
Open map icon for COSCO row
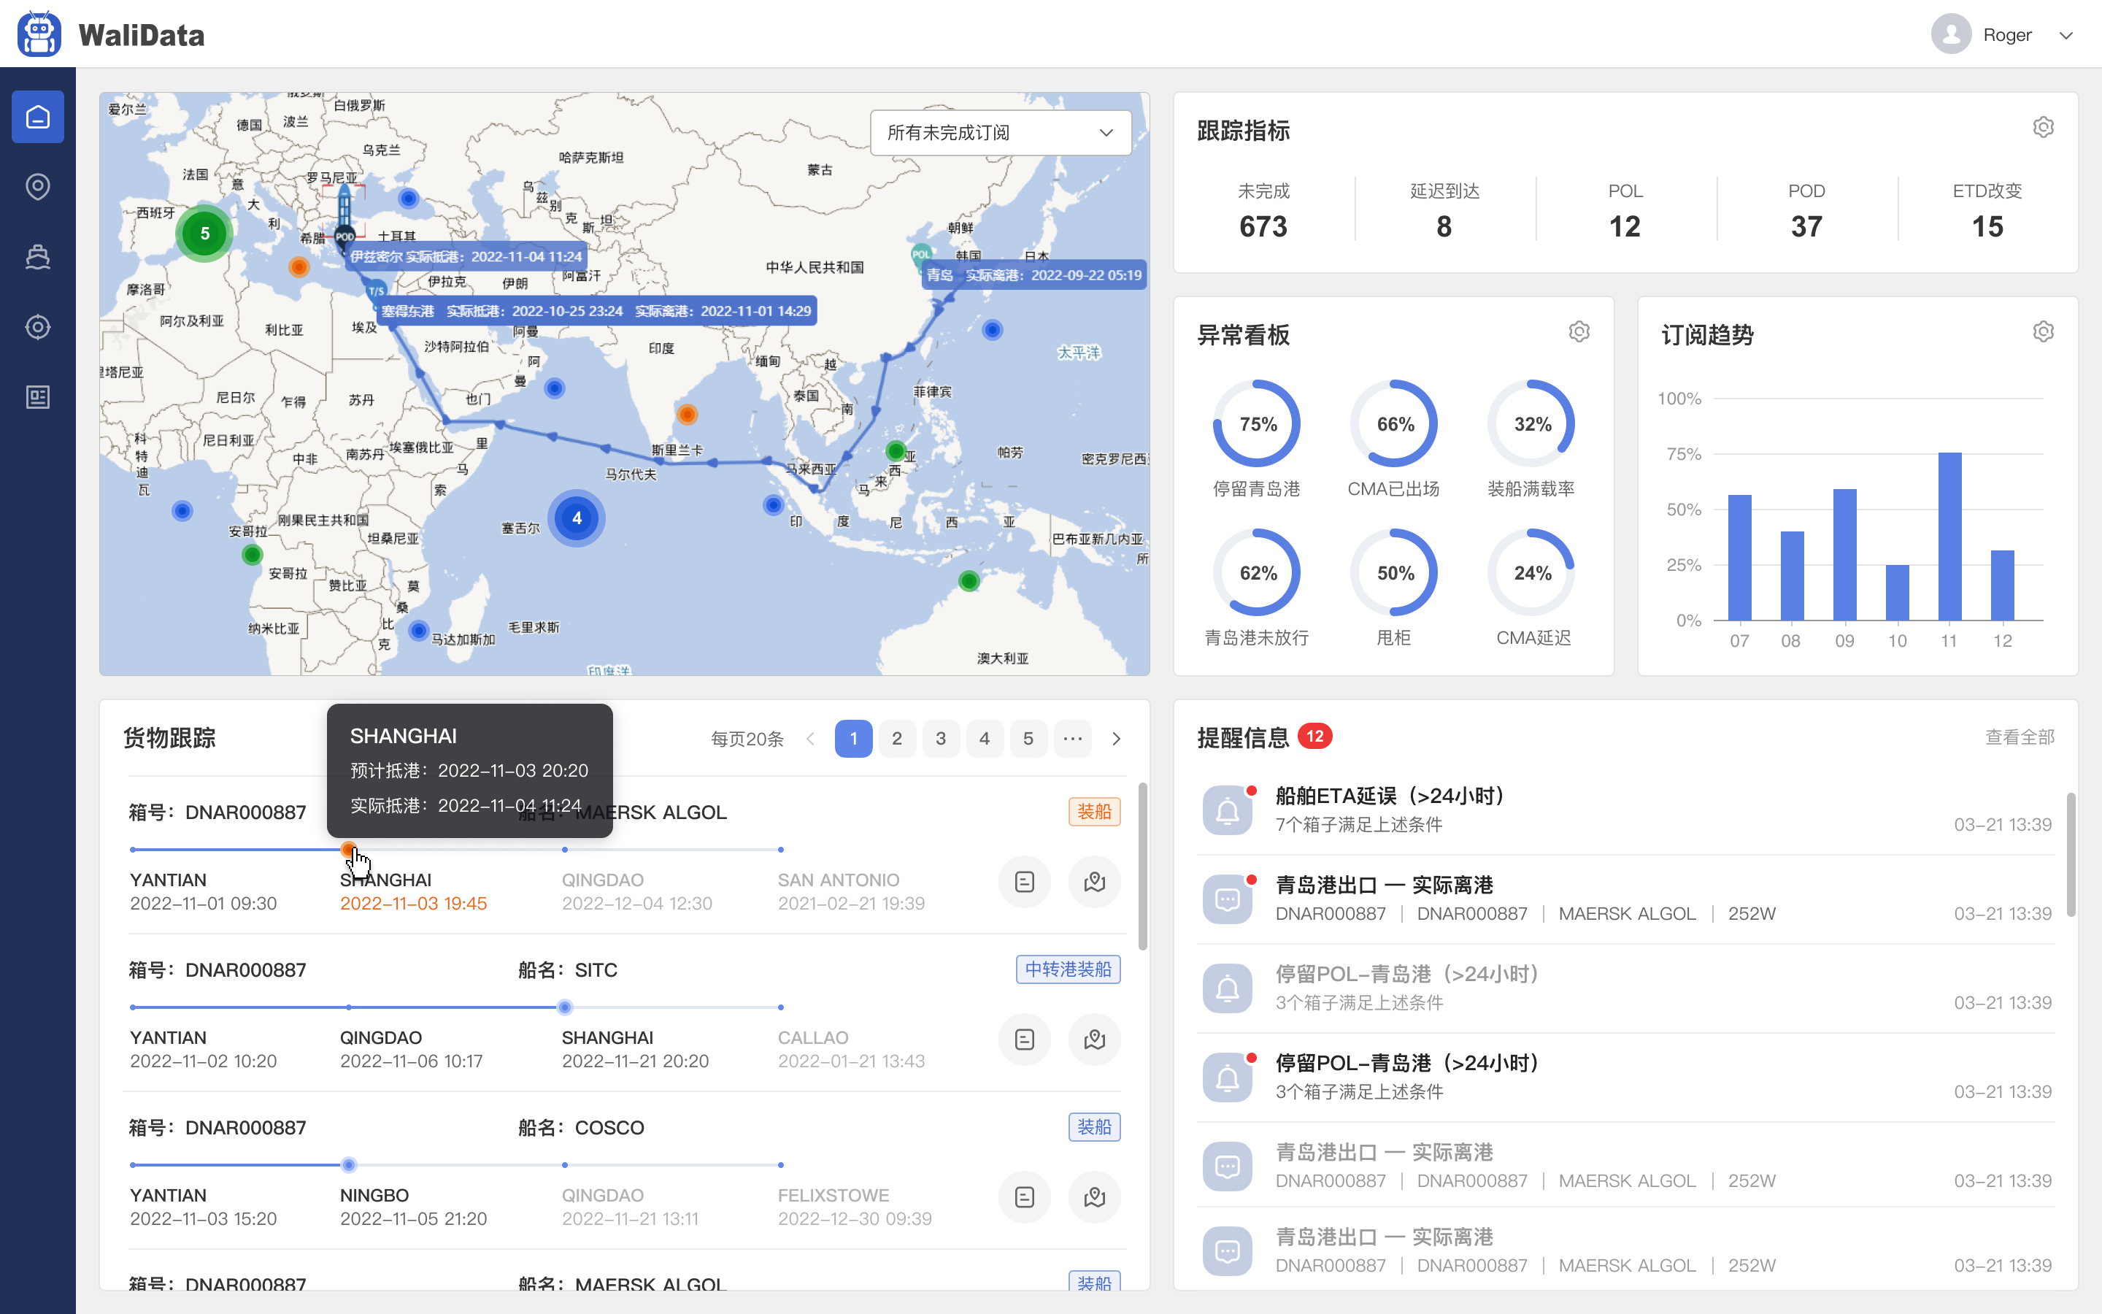coord(1095,1197)
